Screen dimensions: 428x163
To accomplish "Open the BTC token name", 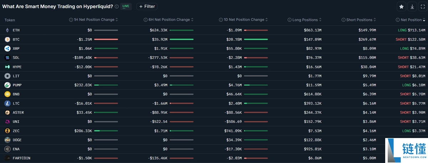I will tap(16, 39).
